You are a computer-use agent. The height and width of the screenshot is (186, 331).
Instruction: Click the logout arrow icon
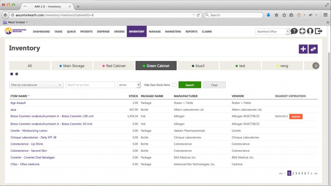[x=319, y=31]
